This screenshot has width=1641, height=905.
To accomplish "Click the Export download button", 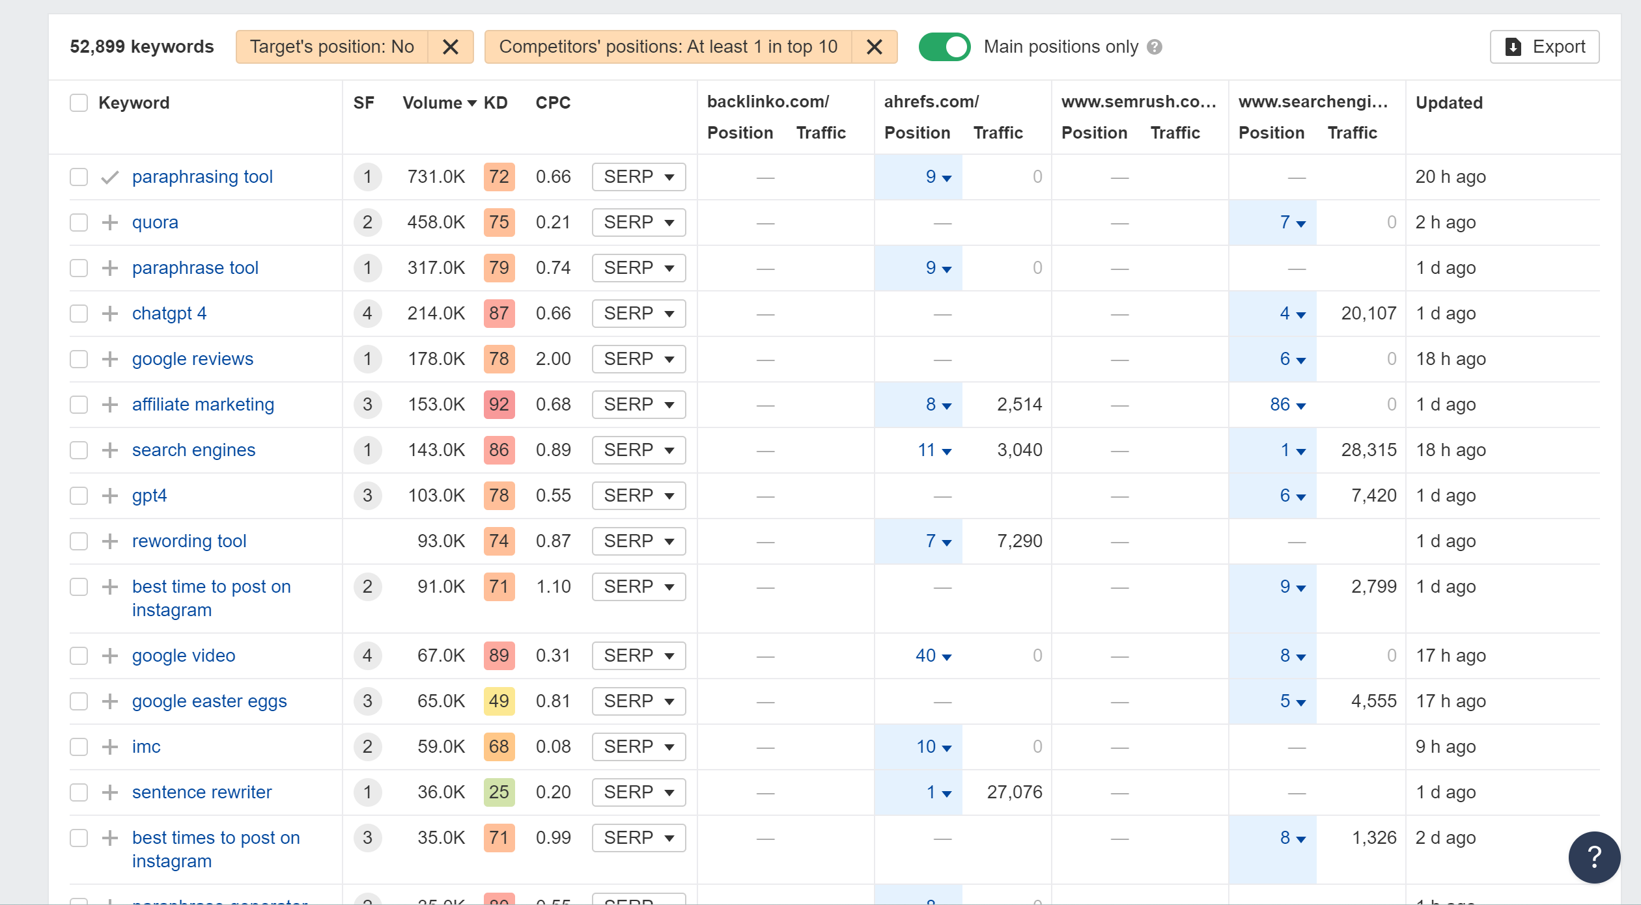I will [1544, 47].
